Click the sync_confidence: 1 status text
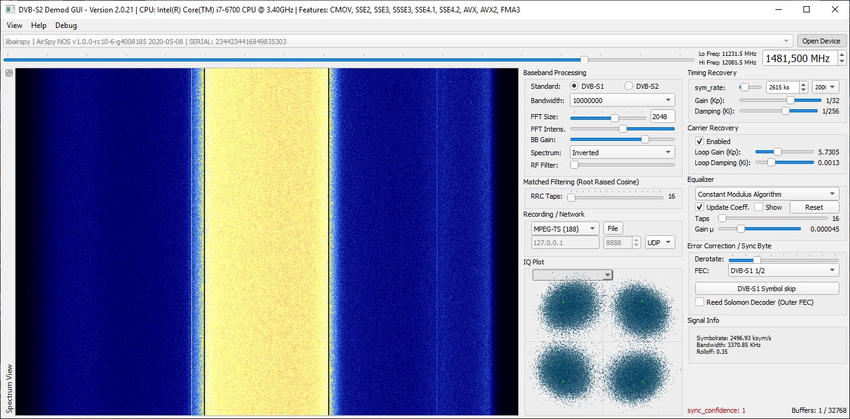 tap(716, 410)
